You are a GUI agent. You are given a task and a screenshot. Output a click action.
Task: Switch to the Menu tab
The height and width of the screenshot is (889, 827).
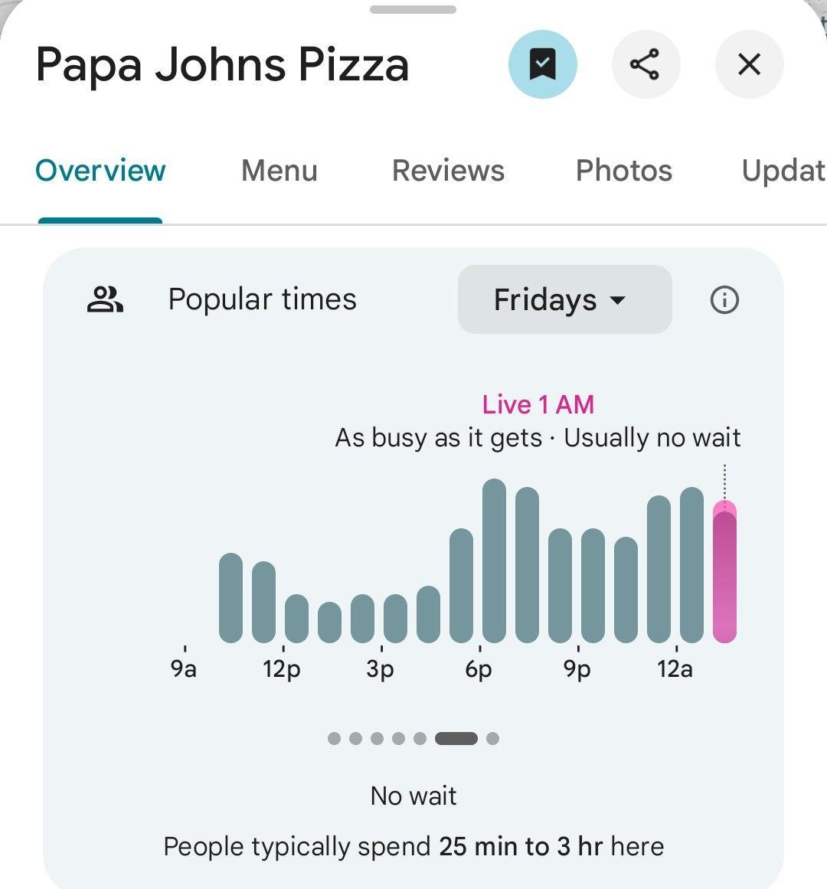pyautogui.click(x=279, y=171)
